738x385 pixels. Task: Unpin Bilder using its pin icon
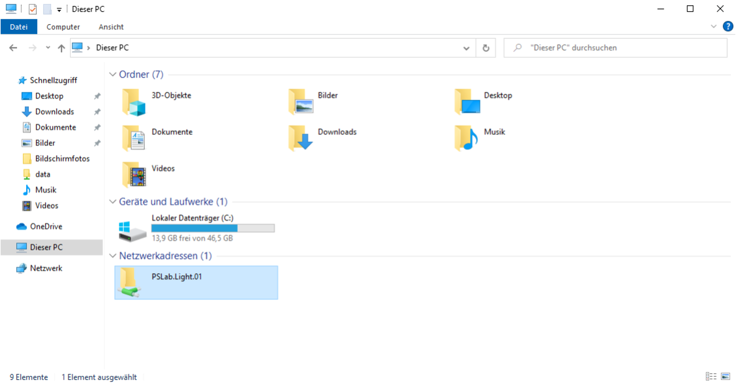tap(97, 143)
